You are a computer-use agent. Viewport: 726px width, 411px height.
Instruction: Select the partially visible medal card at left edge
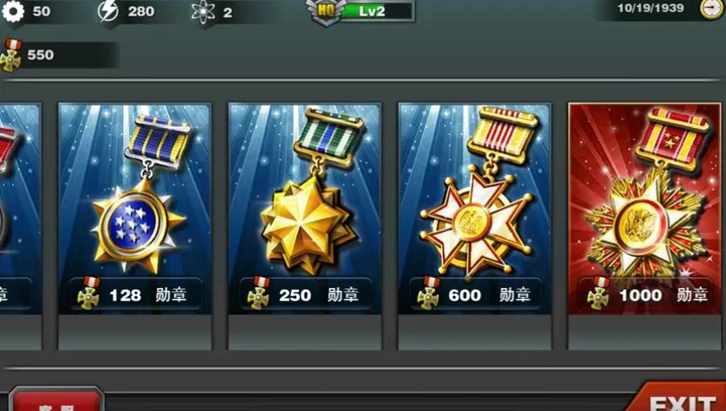coord(21,208)
